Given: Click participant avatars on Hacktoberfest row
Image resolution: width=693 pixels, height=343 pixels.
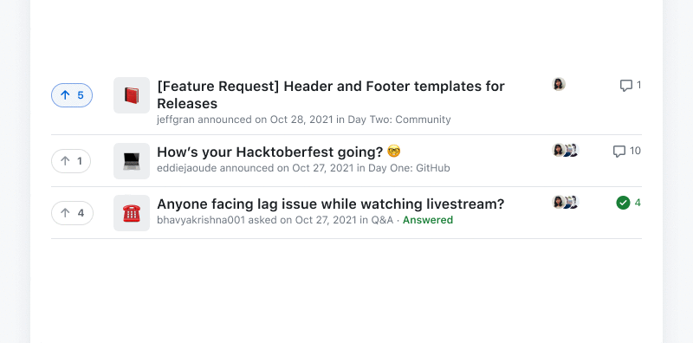Looking at the screenshot, I should 566,151.
